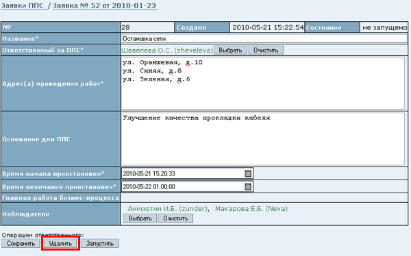Click address line ул. Зеленая, д.6

tap(156, 79)
